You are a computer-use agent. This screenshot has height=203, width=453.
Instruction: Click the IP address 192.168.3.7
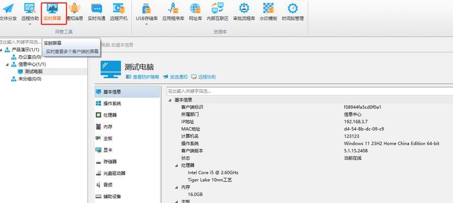[x=356, y=121]
